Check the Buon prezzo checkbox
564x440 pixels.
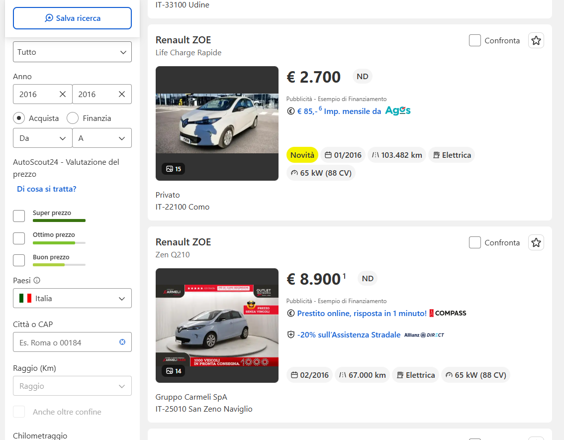click(19, 260)
